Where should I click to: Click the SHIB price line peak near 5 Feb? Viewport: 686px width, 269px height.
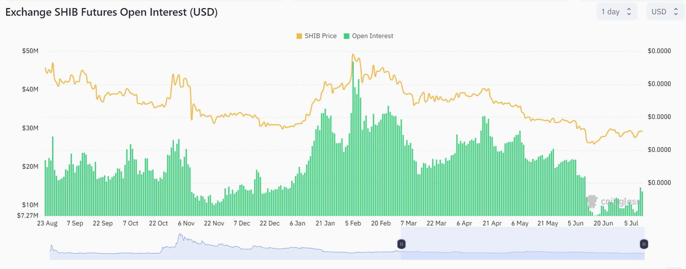[353, 55]
